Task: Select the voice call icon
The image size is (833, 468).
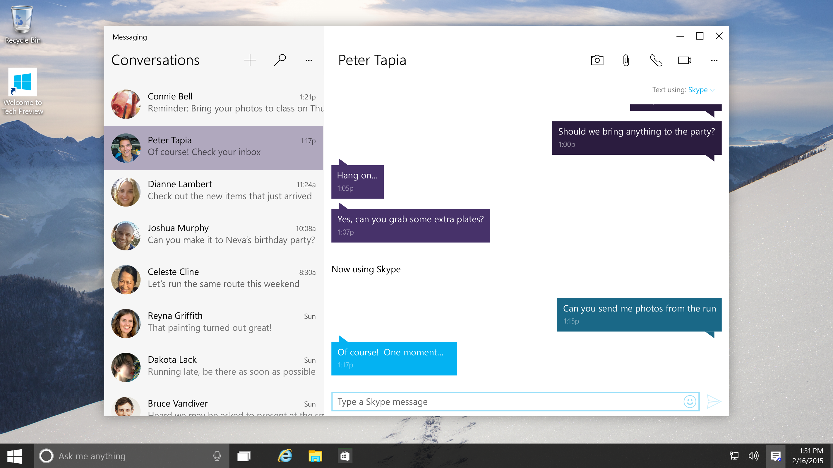Action: pyautogui.click(x=656, y=60)
